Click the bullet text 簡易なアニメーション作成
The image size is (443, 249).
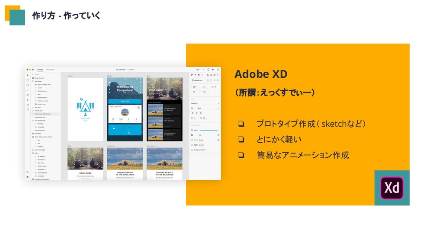click(302, 155)
